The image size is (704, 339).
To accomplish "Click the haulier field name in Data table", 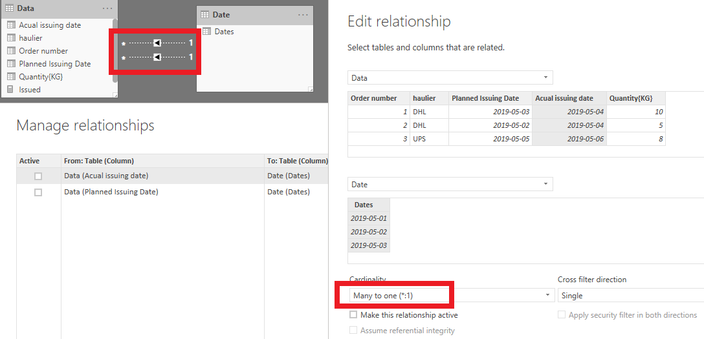I will [30, 38].
